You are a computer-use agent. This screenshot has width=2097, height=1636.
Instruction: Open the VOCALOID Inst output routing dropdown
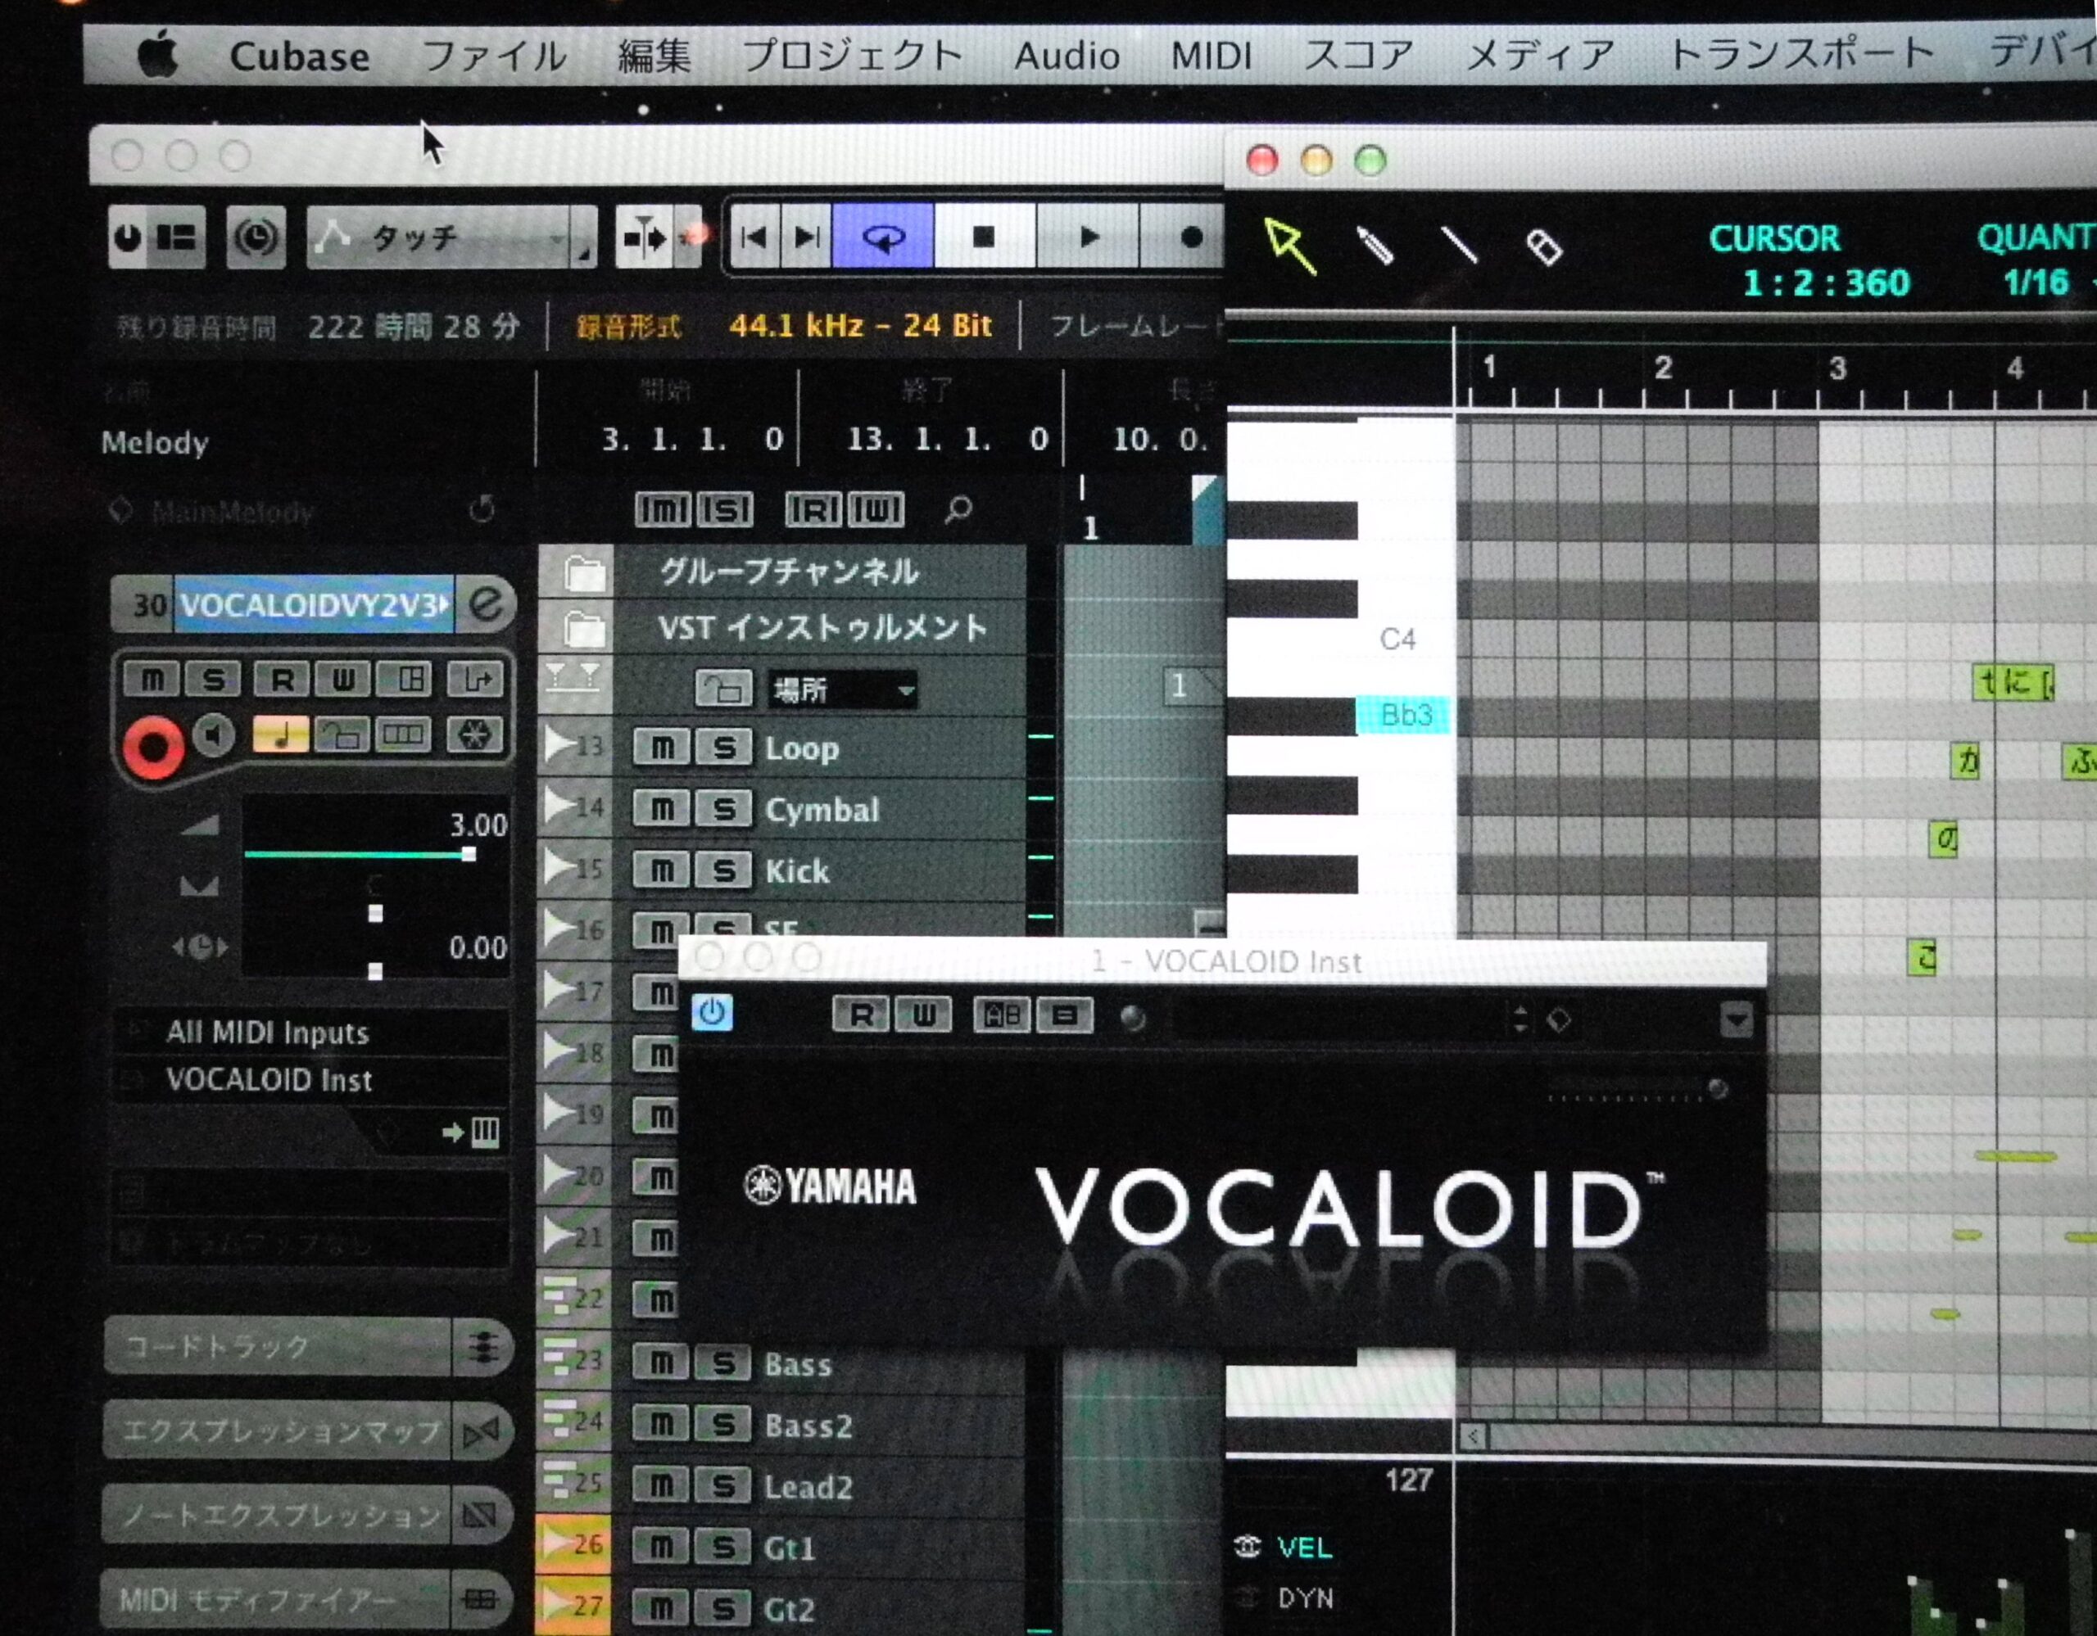click(312, 1079)
